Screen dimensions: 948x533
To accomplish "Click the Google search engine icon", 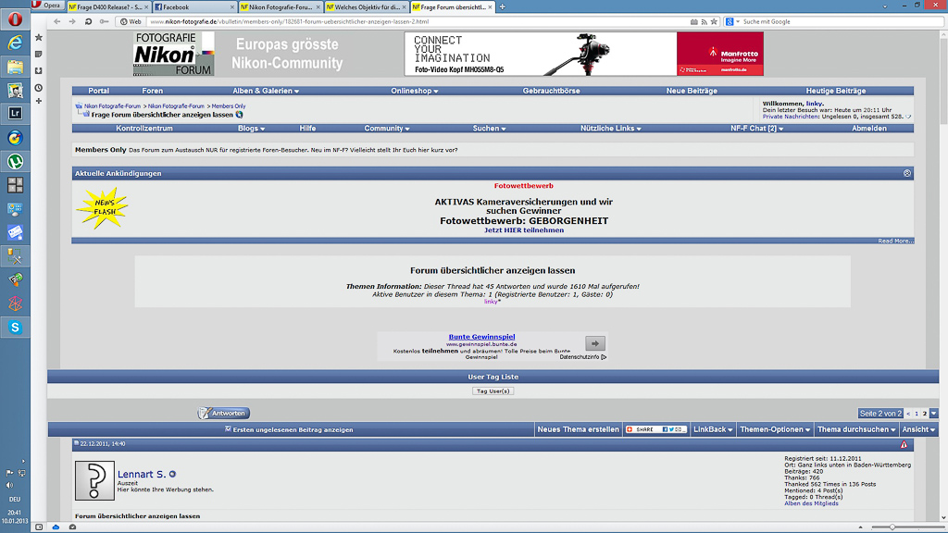I will 730,22.
